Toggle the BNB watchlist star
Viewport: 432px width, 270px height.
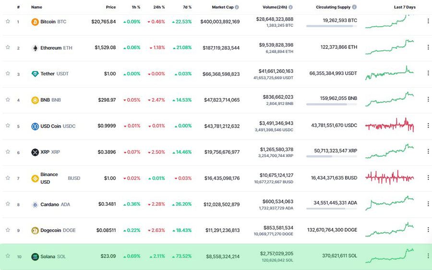click(x=8, y=99)
